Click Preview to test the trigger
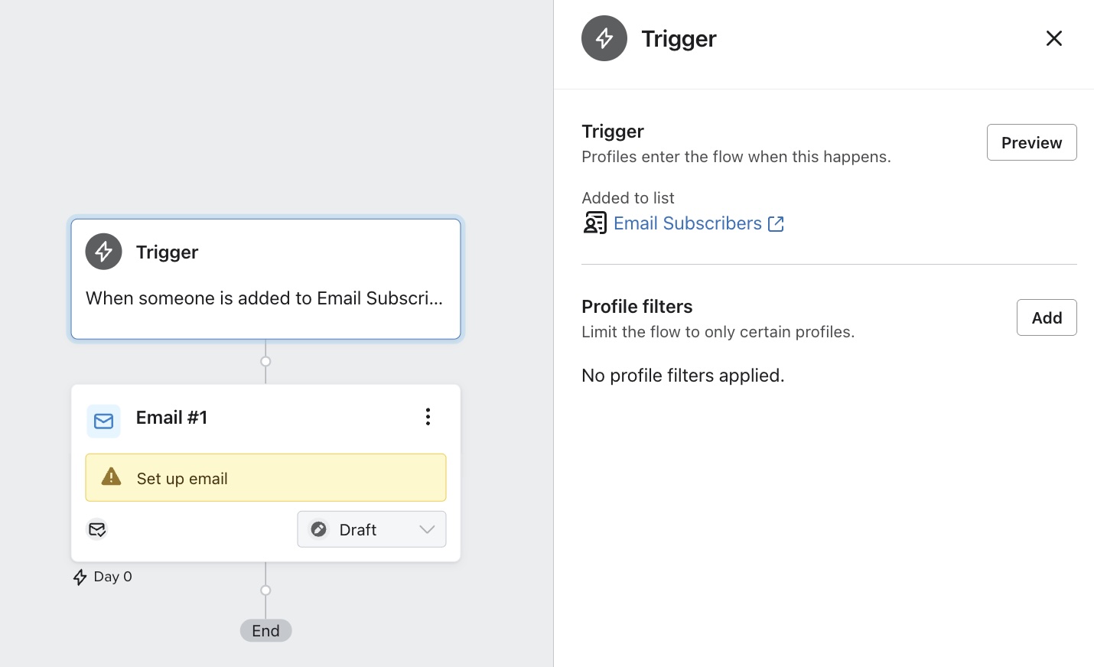The image size is (1094, 667). click(x=1031, y=142)
